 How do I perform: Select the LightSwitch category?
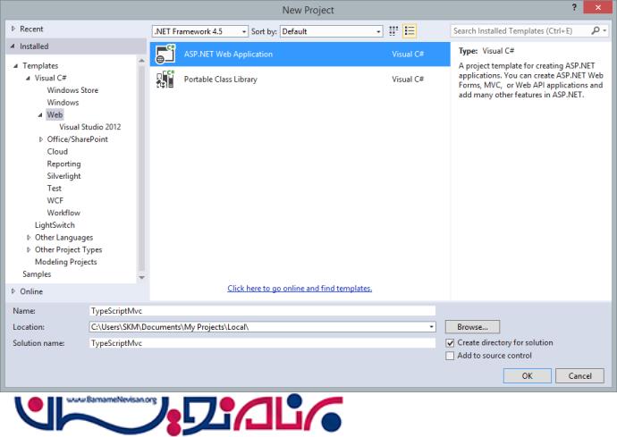tap(55, 225)
